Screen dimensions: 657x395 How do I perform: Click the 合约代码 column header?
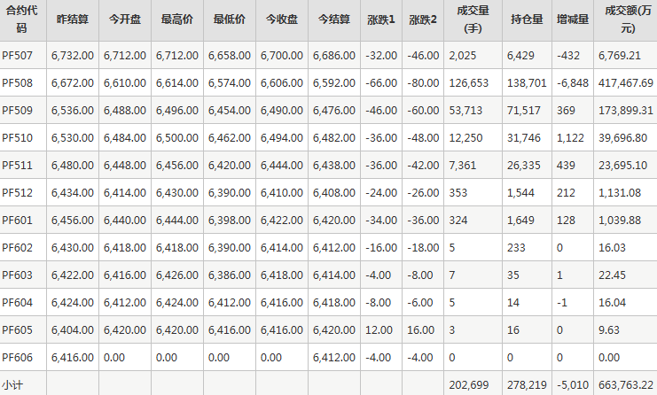point(21,19)
